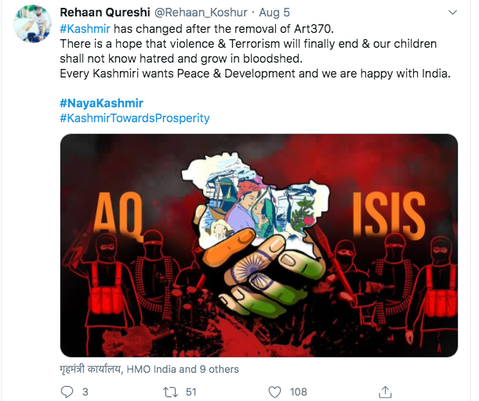Click the 108 likes count
The image size is (479, 401).
point(298,392)
